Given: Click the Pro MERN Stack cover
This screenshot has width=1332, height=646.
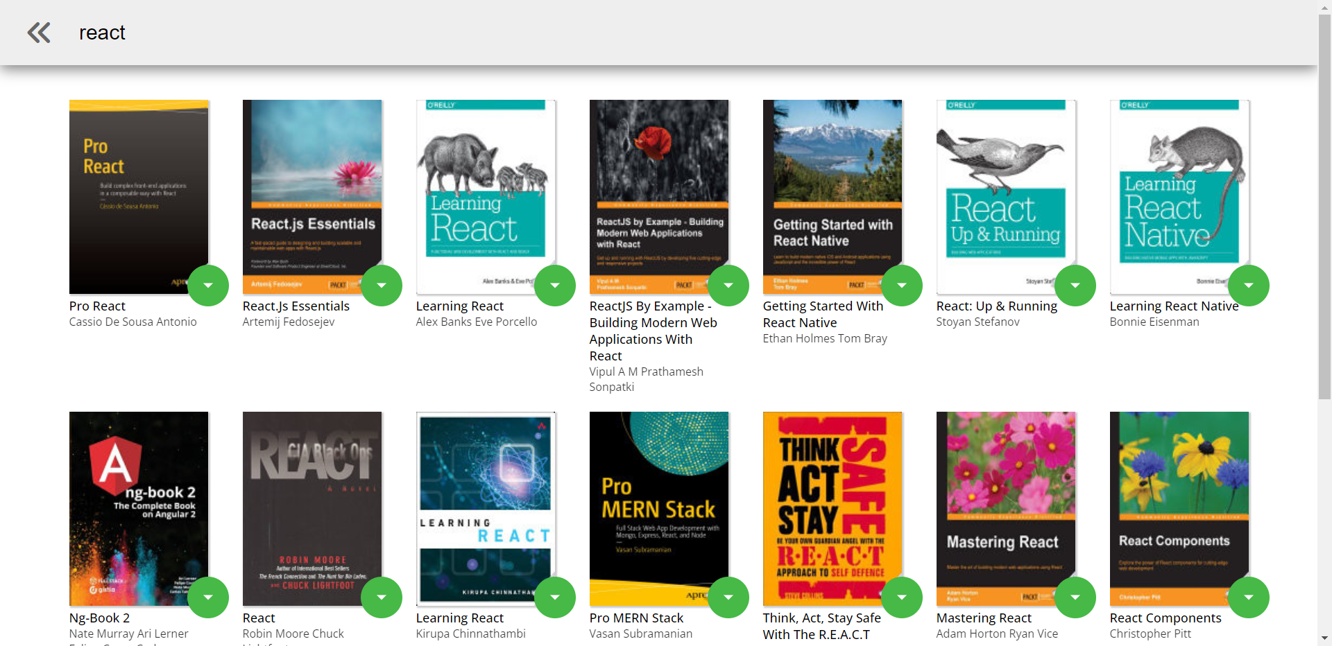Looking at the screenshot, I should point(659,509).
